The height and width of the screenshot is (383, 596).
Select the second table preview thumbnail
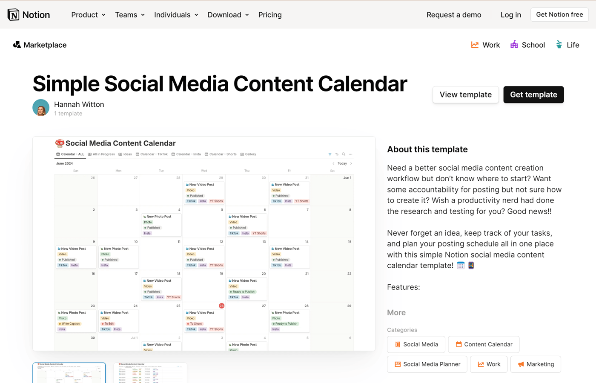point(150,373)
